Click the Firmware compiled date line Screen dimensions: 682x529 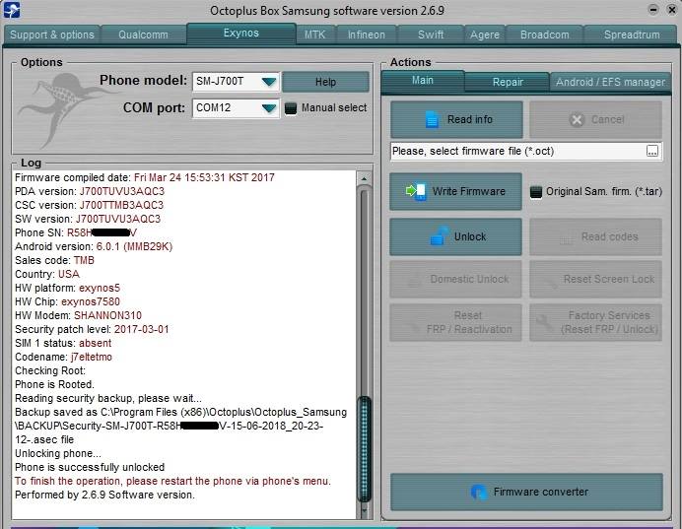tap(145, 177)
